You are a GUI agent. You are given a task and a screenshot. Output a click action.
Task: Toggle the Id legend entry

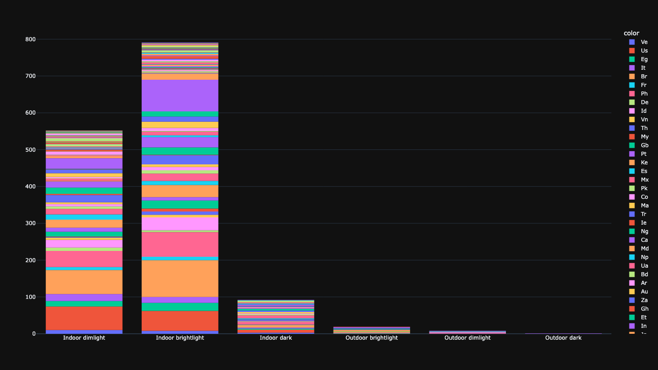pos(639,111)
